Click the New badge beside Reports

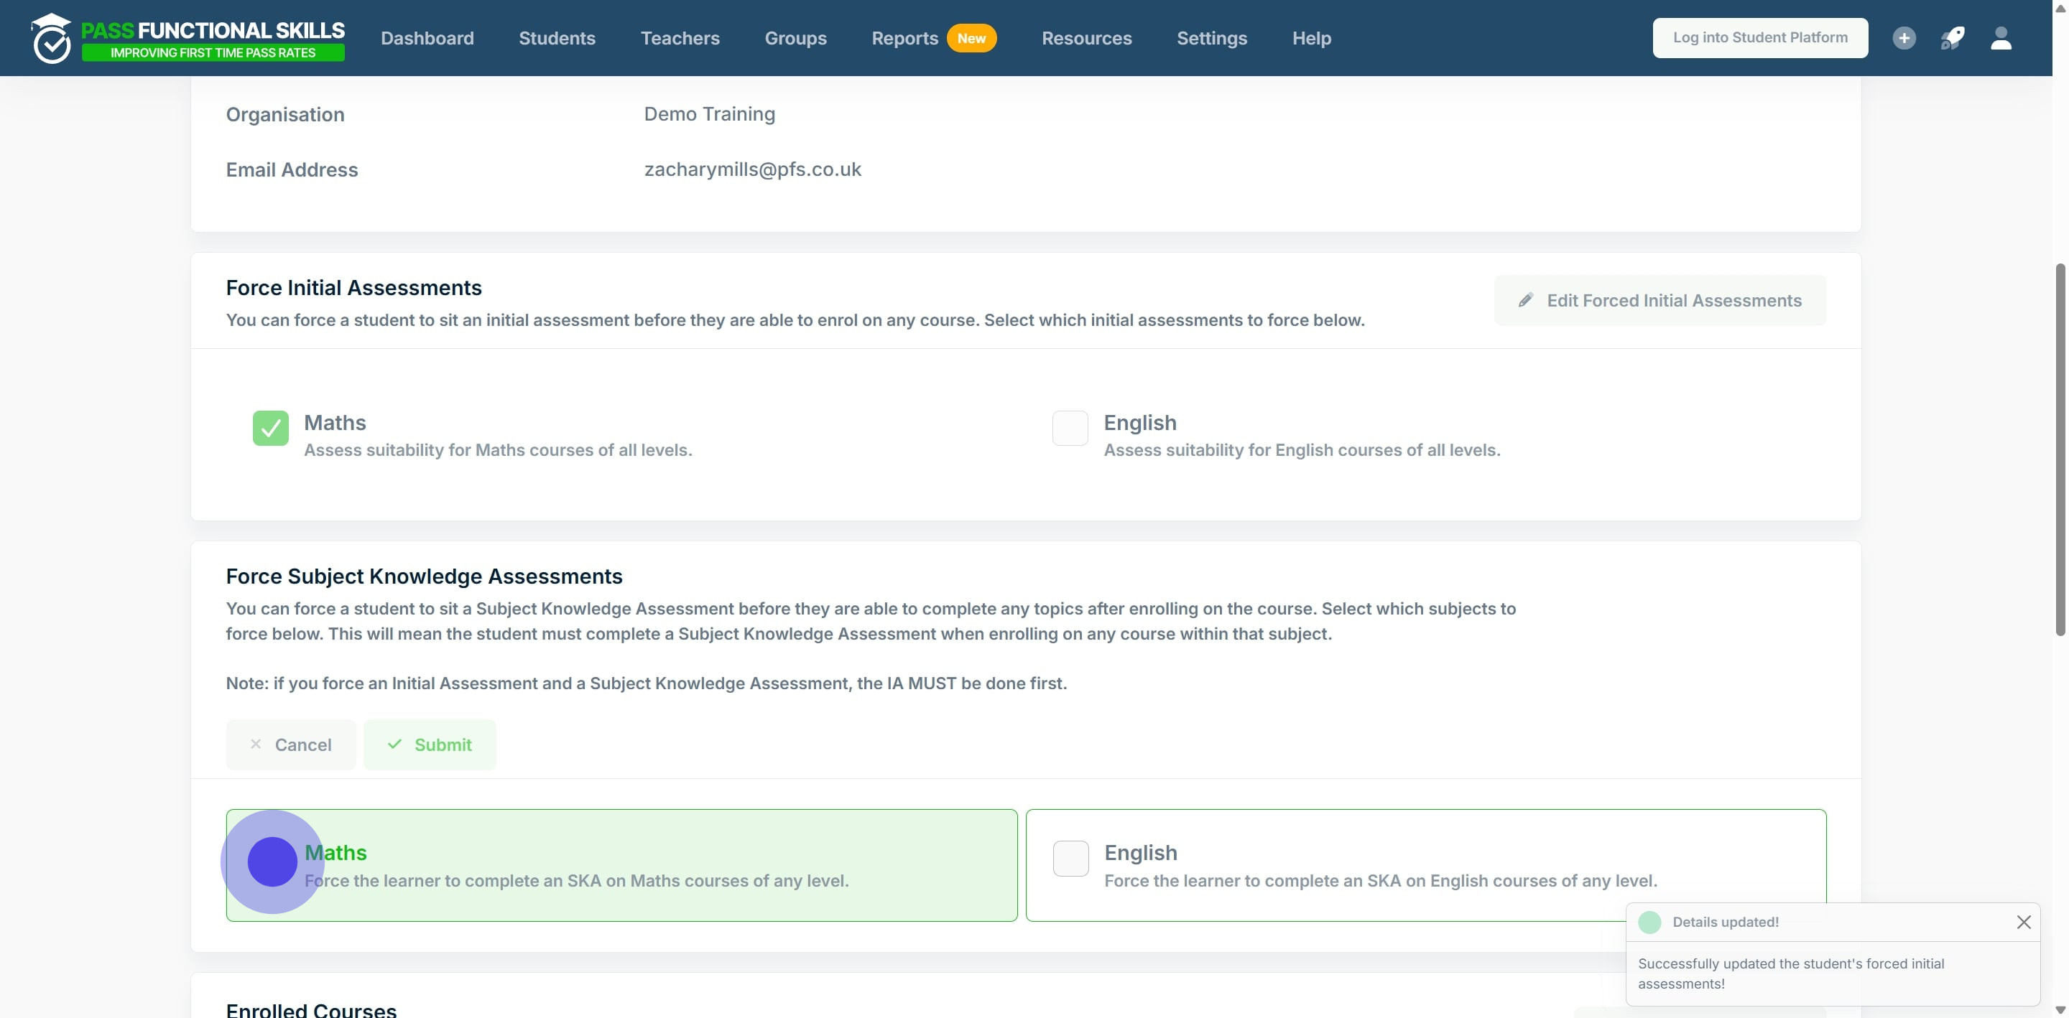click(971, 38)
